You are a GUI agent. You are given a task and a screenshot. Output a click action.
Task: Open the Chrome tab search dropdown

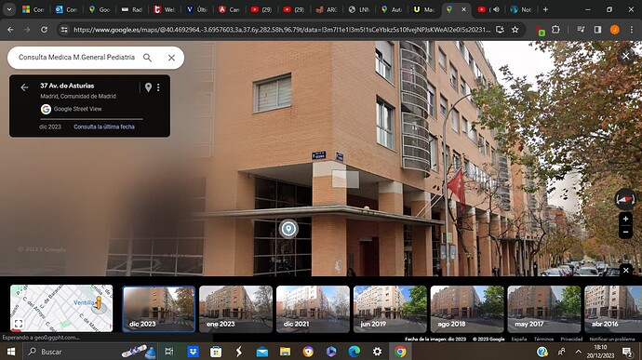click(9, 9)
